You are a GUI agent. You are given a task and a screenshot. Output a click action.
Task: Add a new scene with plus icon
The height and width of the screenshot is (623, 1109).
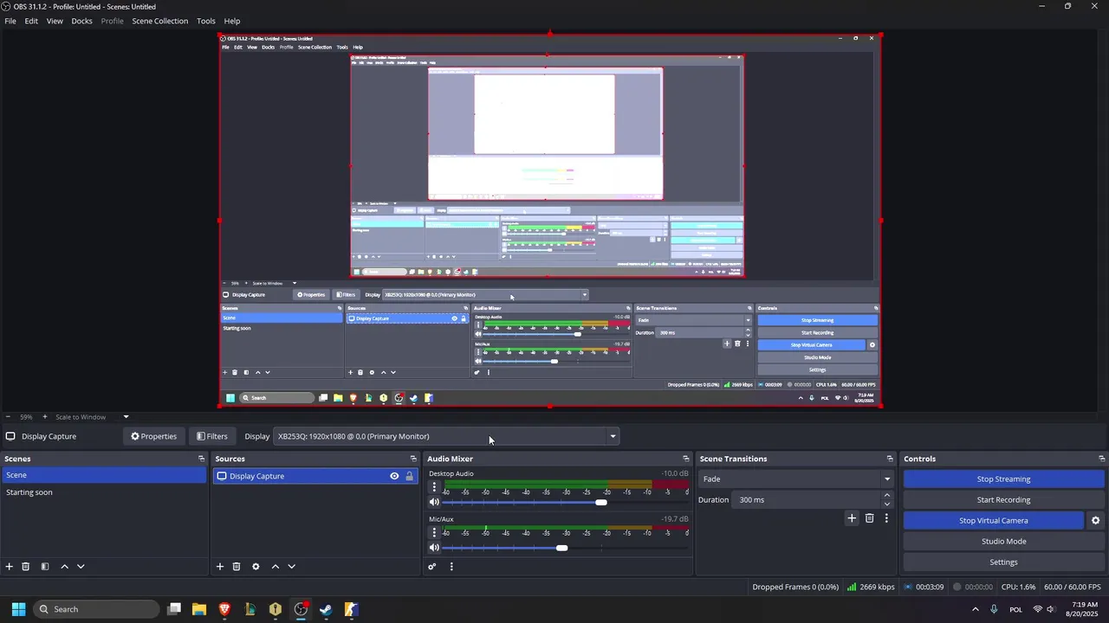(10, 567)
